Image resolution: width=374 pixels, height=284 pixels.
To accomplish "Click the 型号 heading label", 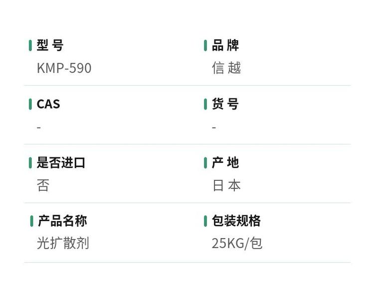I will [x=50, y=45].
